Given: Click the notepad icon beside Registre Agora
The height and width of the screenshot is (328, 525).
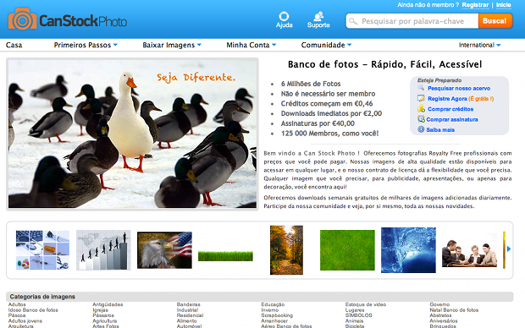Looking at the screenshot, I should (x=421, y=98).
